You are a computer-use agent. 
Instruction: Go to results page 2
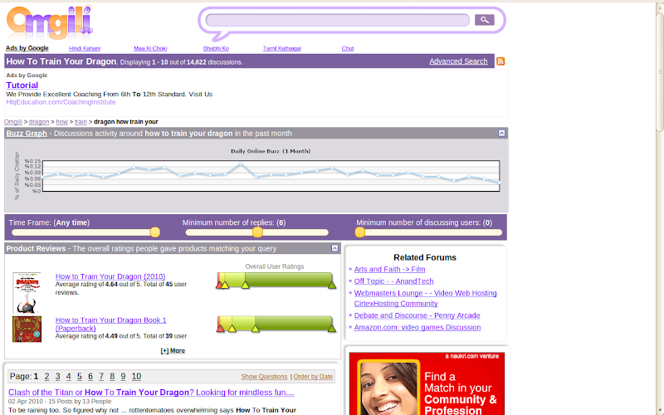(46, 377)
